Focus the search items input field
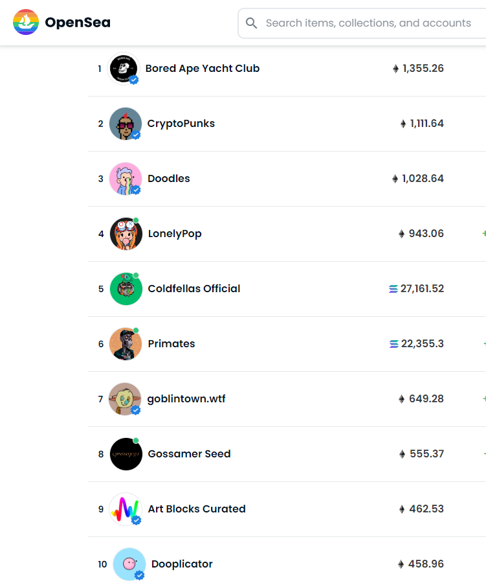Viewport: 486px width, 585px height. (x=368, y=23)
